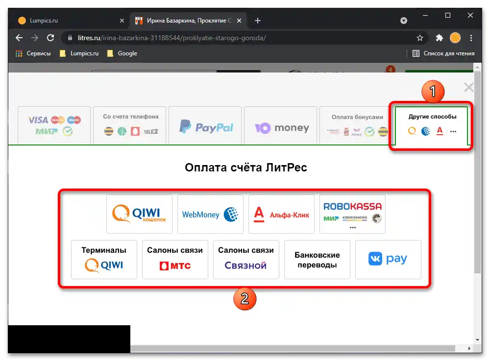Bookmark this page with star icon

coord(420,38)
